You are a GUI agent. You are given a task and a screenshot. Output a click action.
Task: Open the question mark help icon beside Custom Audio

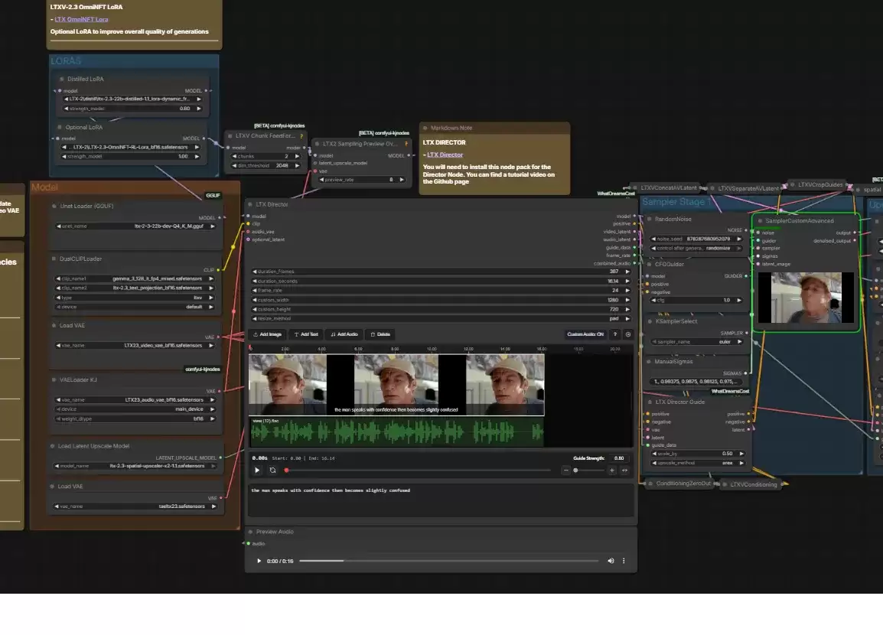coord(615,334)
